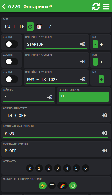Toggle the 0. ACTIVE switch
112x195 pixels.
pos(11,44)
